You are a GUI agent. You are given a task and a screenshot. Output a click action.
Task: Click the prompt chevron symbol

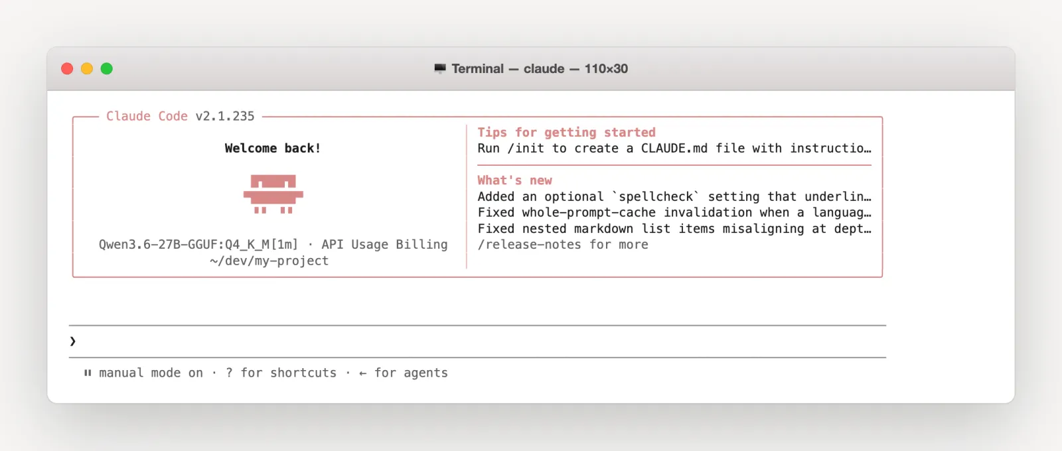click(72, 341)
